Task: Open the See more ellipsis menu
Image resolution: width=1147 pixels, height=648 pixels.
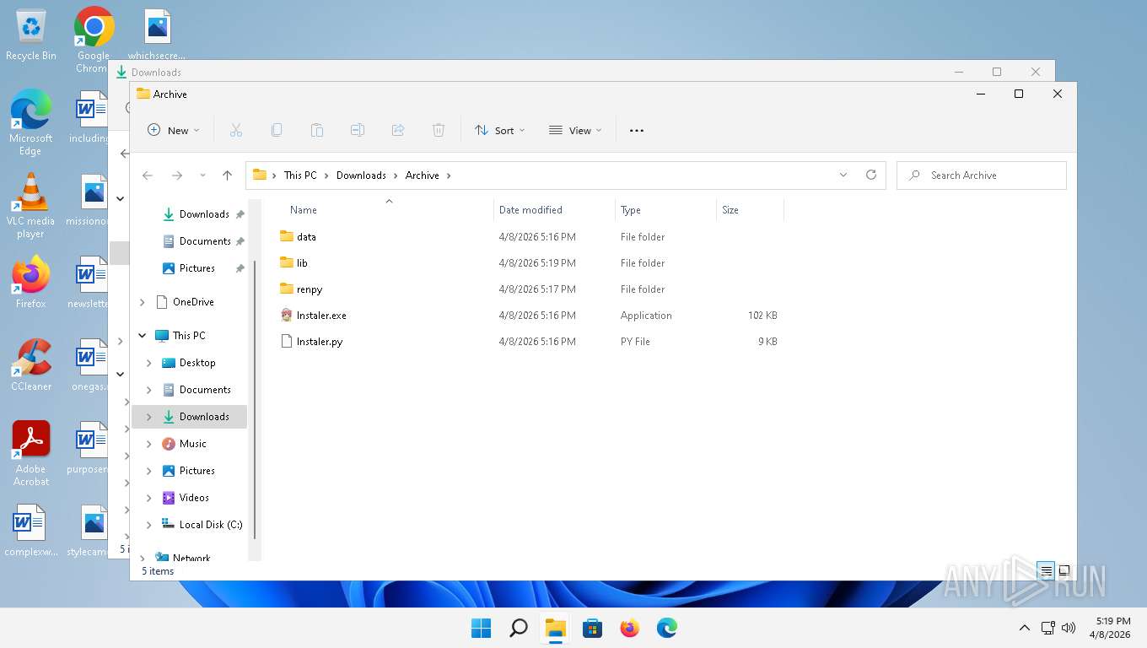Action: point(637,130)
